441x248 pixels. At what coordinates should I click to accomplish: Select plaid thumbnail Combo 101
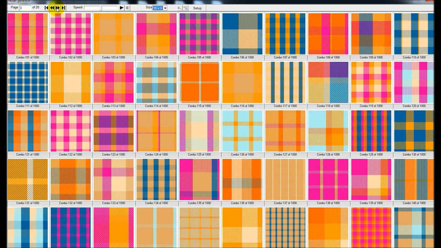tap(28, 34)
